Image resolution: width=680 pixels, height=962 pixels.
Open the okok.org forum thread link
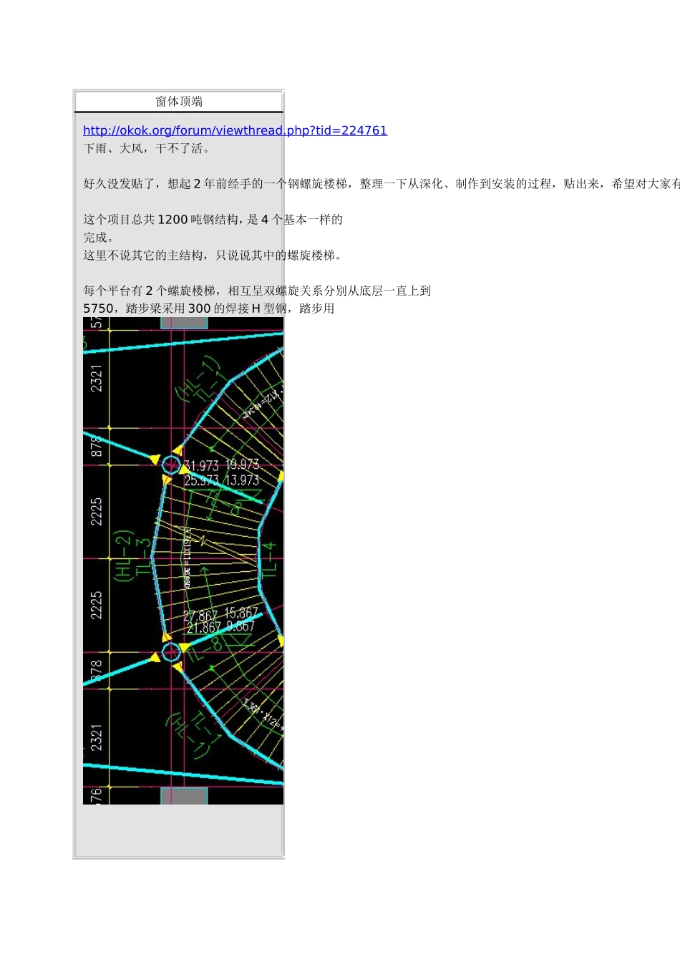point(235,130)
